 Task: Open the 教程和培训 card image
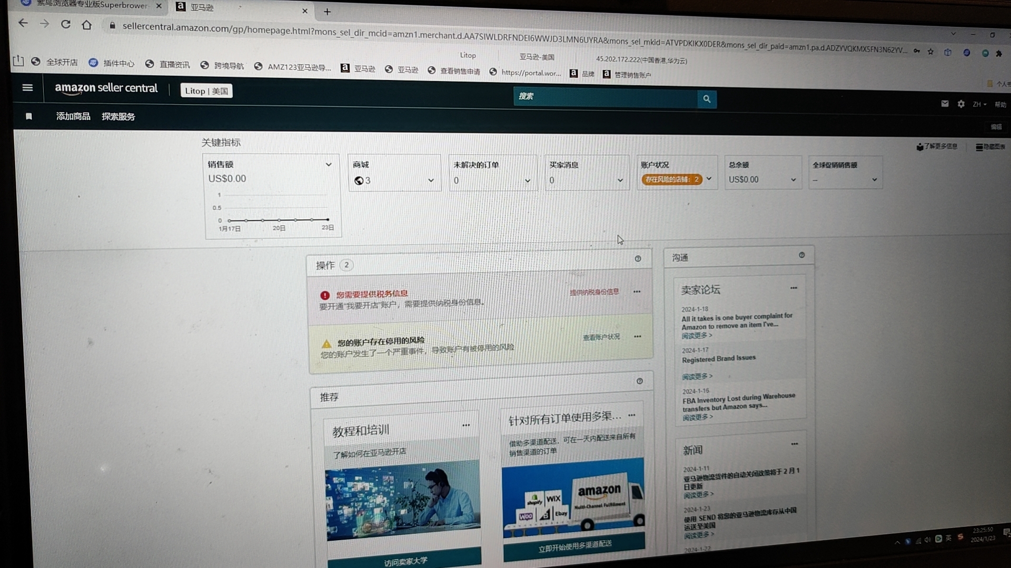click(x=403, y=501)
